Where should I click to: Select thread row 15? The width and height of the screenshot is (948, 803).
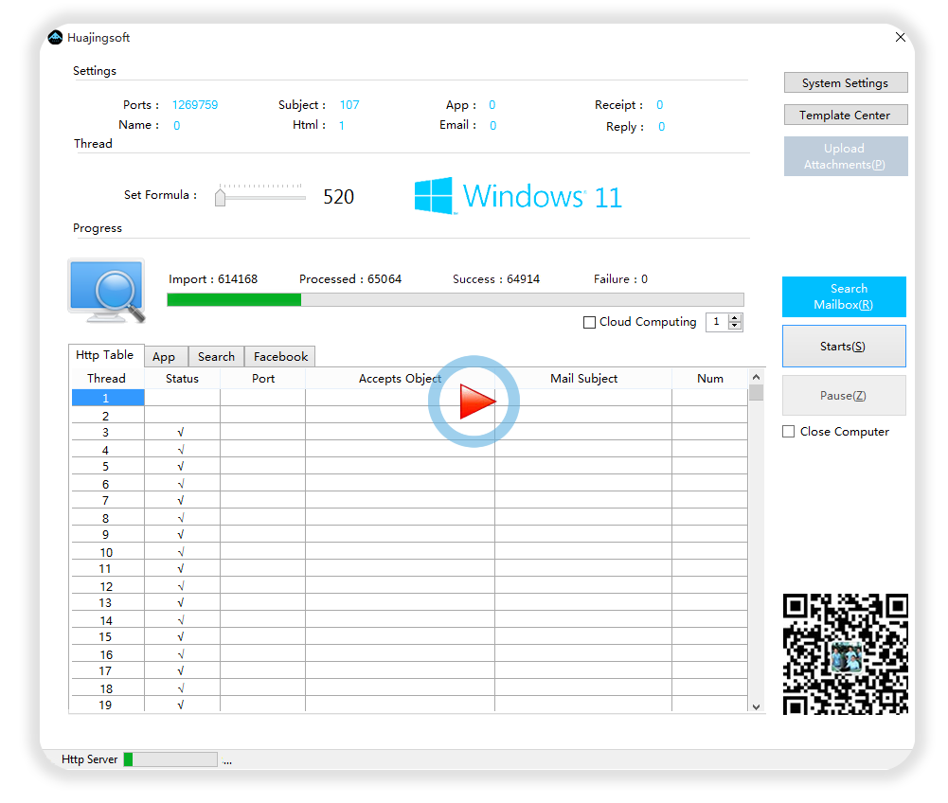pyautogui.click(x=409, y=636)
